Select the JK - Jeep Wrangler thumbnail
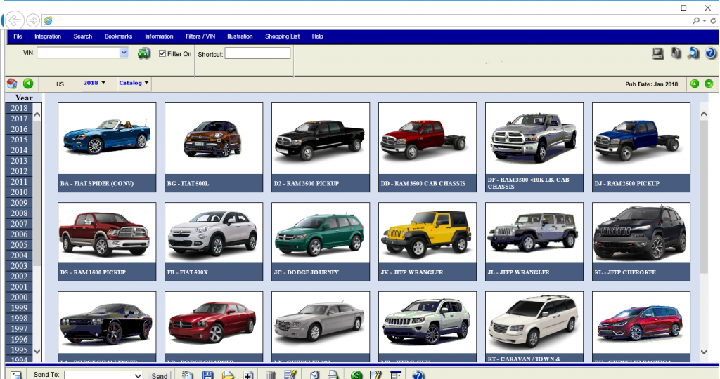Screen dimensions: 720x379 point(427,241)
